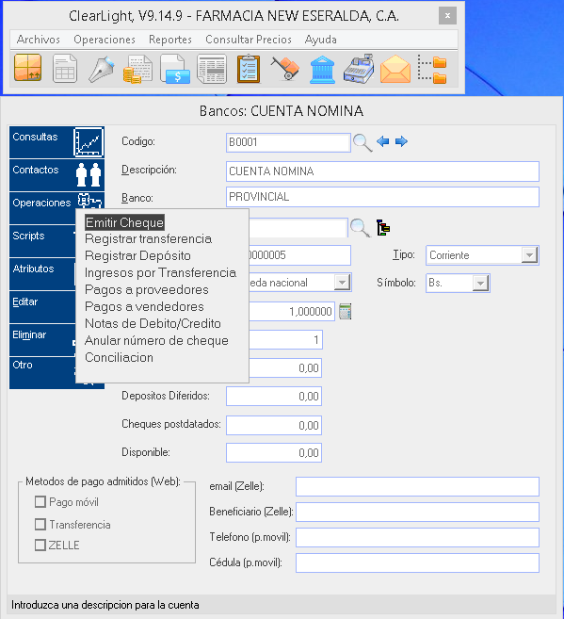Open the calculator icon beside 1,000000
Screen dimensions: 564x619
[x=346, y=312]
